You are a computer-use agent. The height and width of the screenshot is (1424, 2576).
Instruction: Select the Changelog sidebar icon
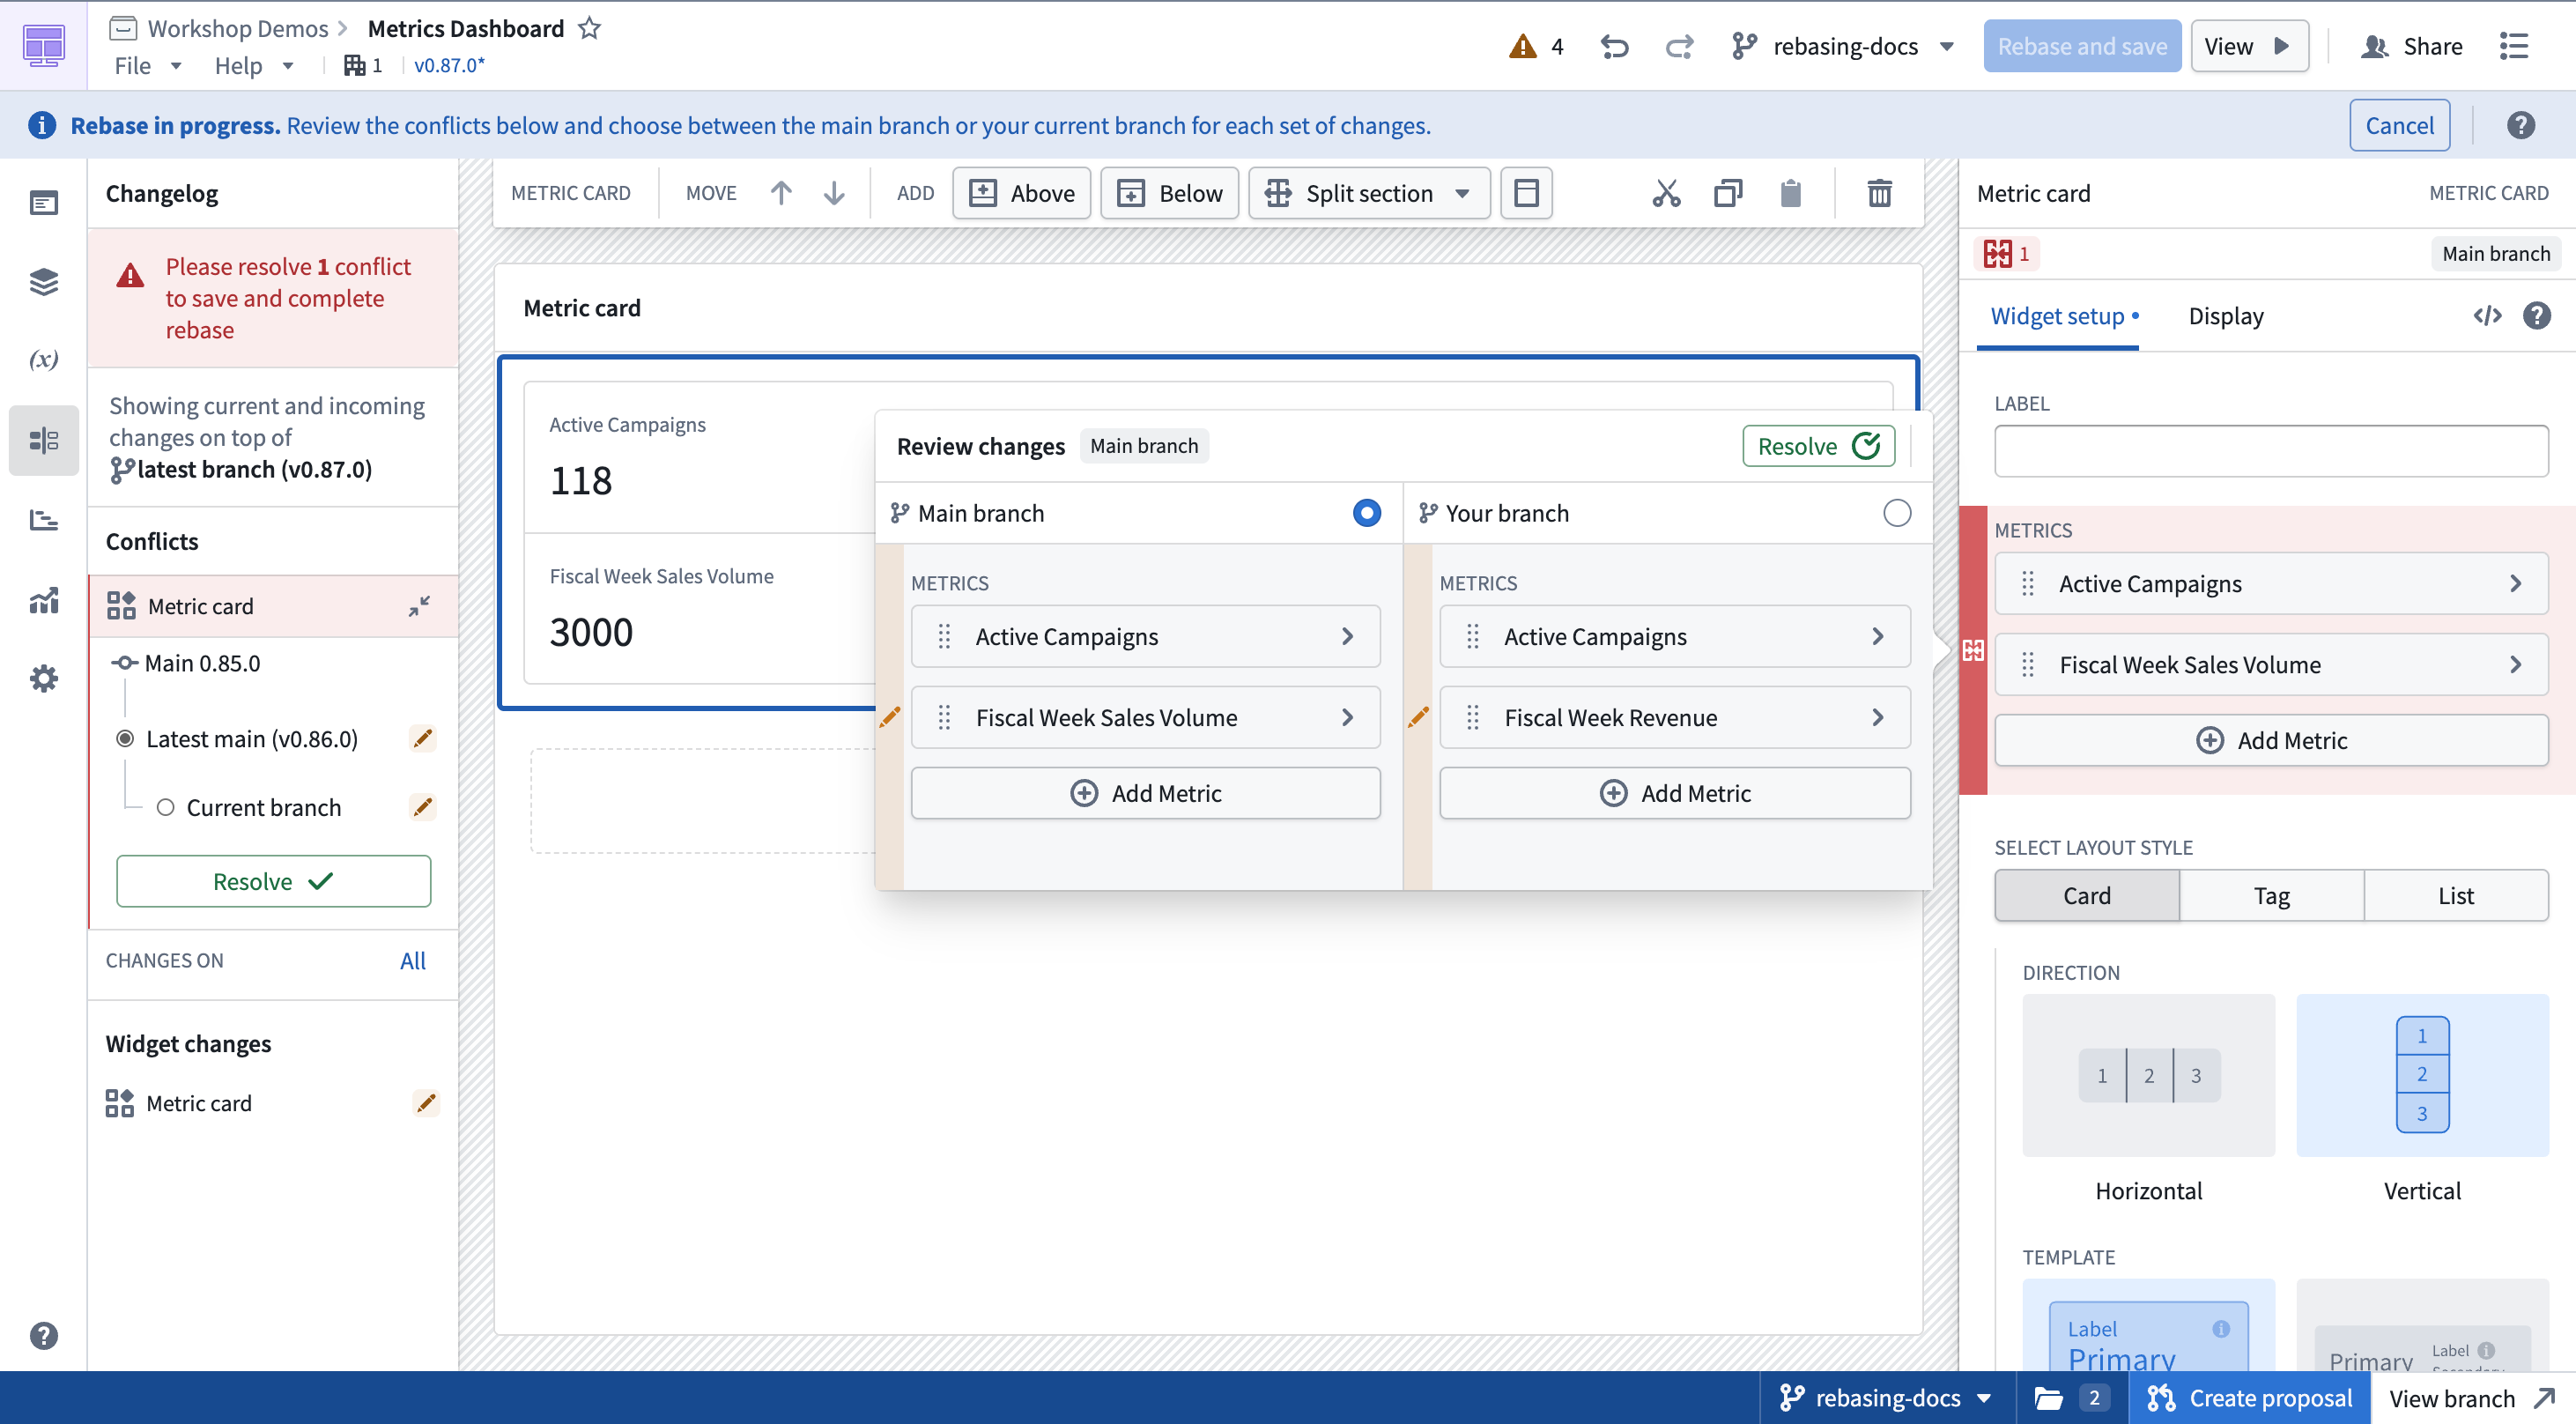[43, 440]
